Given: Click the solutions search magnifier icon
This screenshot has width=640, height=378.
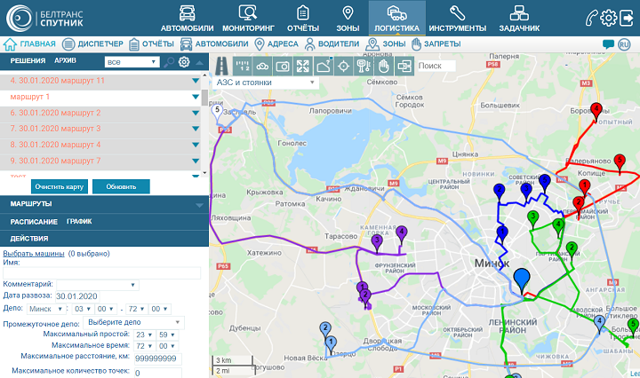Looking at the screenshot, I should point(169,62).
